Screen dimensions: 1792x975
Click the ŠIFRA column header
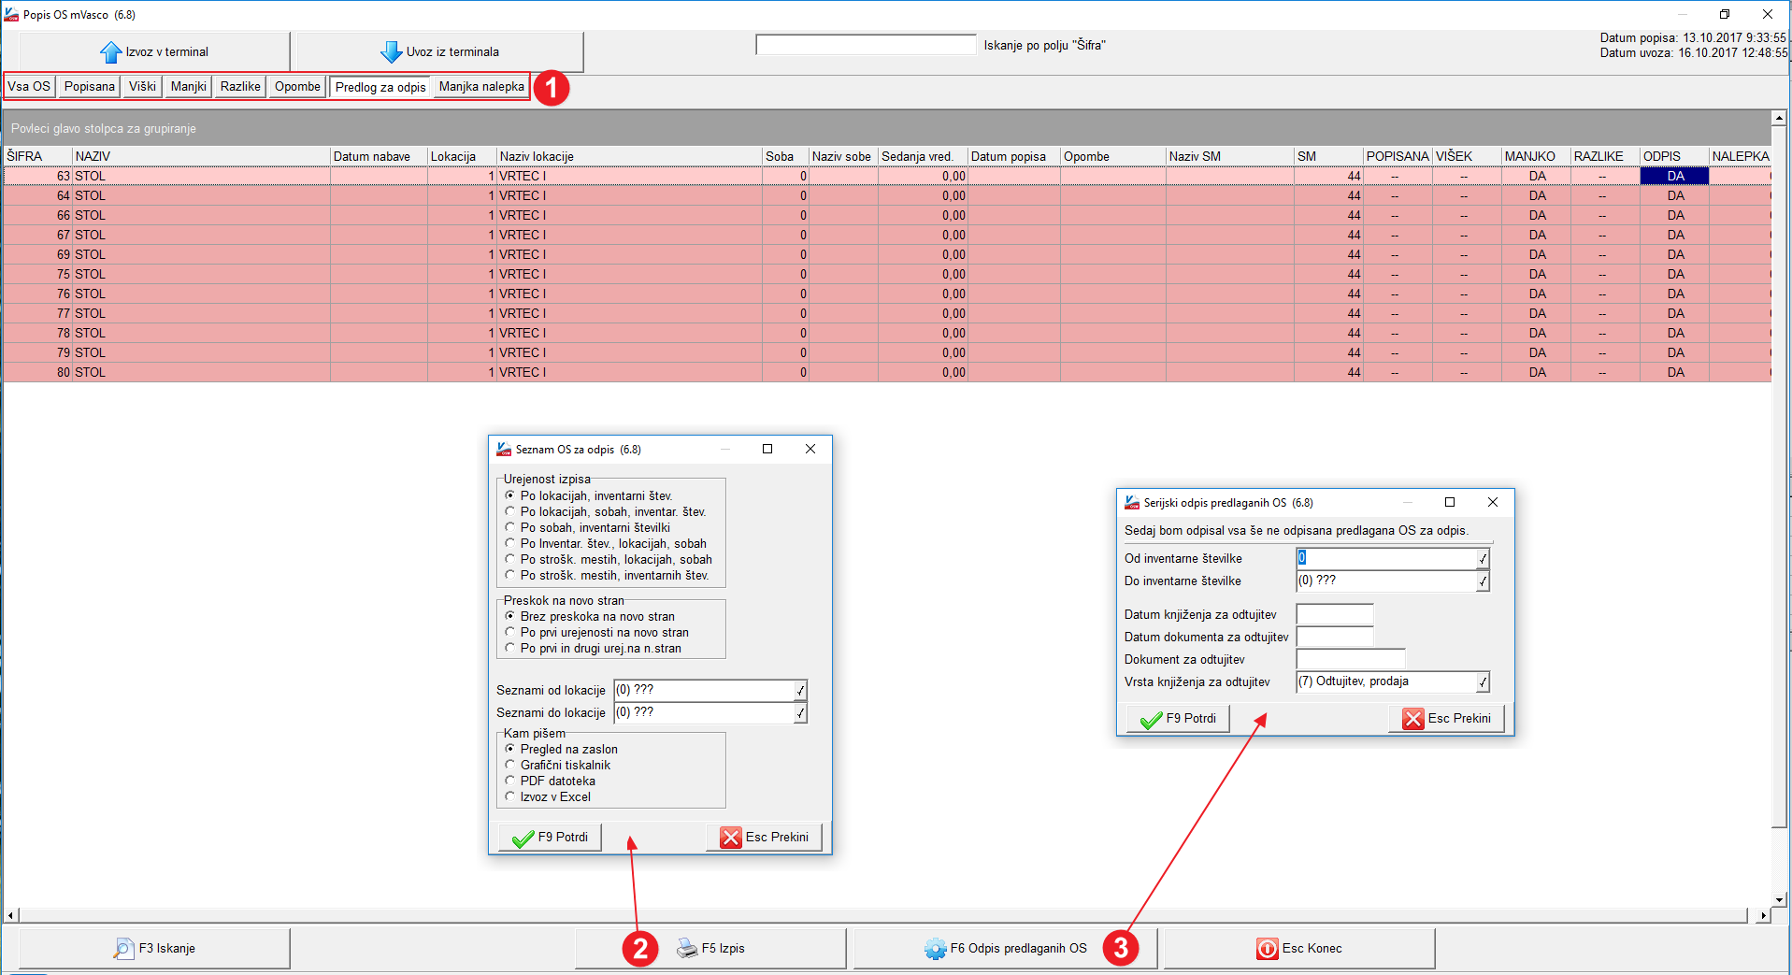37,157
